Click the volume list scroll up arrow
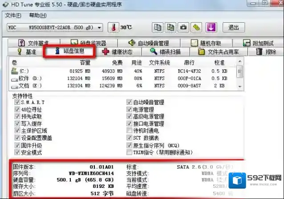The image size is (284, 199). [x=240, y=62]
